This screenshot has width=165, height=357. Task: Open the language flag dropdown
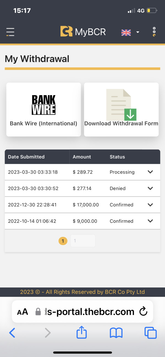click(130, 32)
